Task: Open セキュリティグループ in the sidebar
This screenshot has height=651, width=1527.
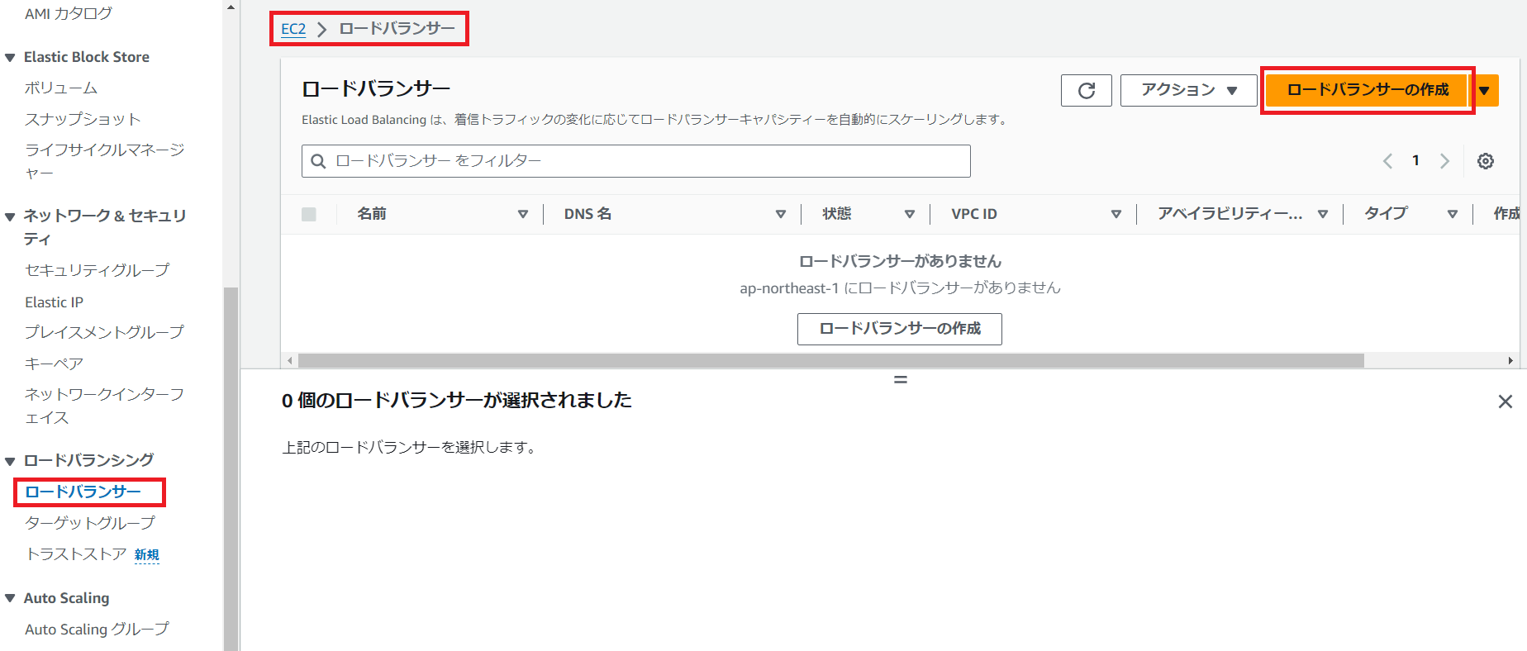Action: click(97, 270)
